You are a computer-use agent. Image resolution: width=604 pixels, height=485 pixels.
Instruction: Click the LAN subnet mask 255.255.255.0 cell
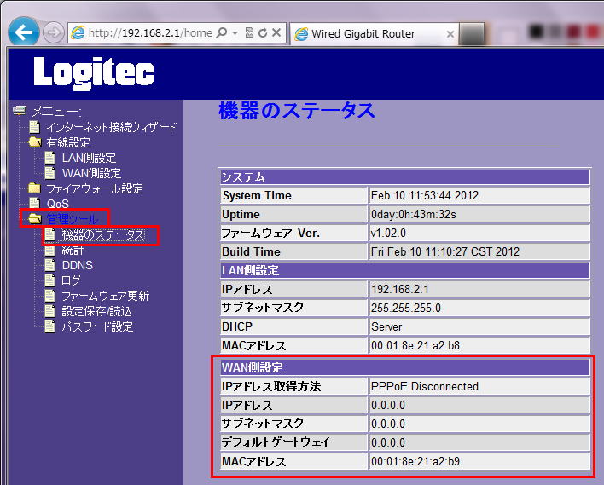[x=479, y=308]
